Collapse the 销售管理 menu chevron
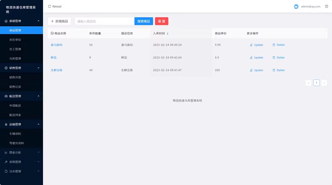 (x=38, y=68)
